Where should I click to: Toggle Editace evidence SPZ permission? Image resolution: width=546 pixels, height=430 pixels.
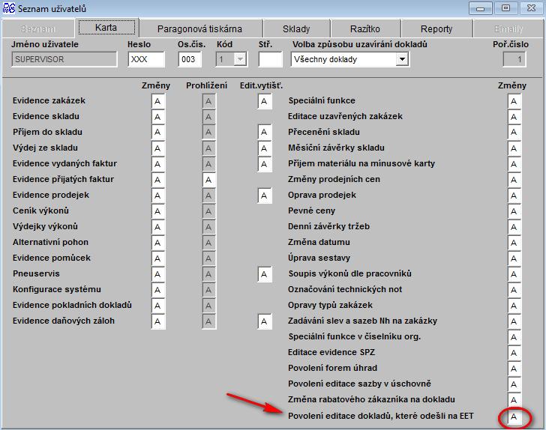click(x=514, y=353)
